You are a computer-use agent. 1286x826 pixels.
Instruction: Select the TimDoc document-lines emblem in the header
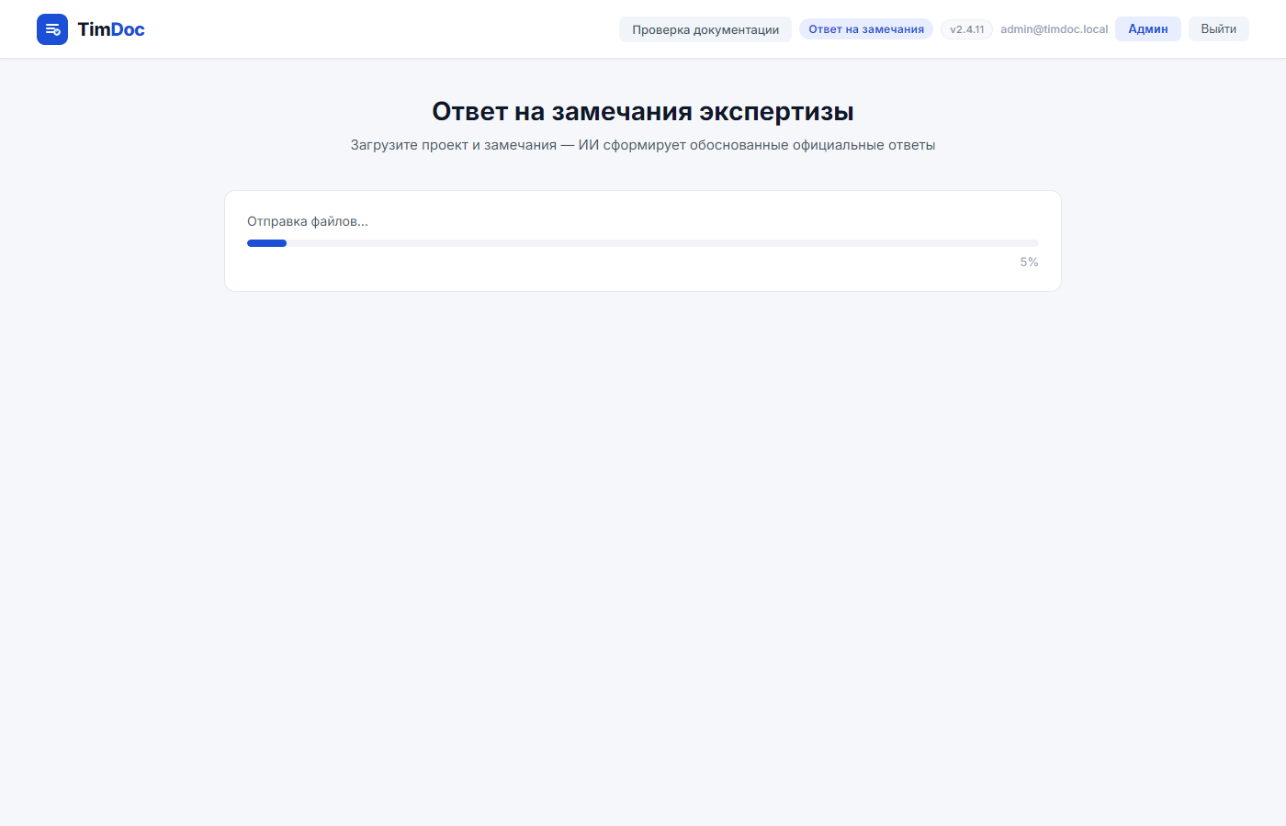(x=52, y=28)
